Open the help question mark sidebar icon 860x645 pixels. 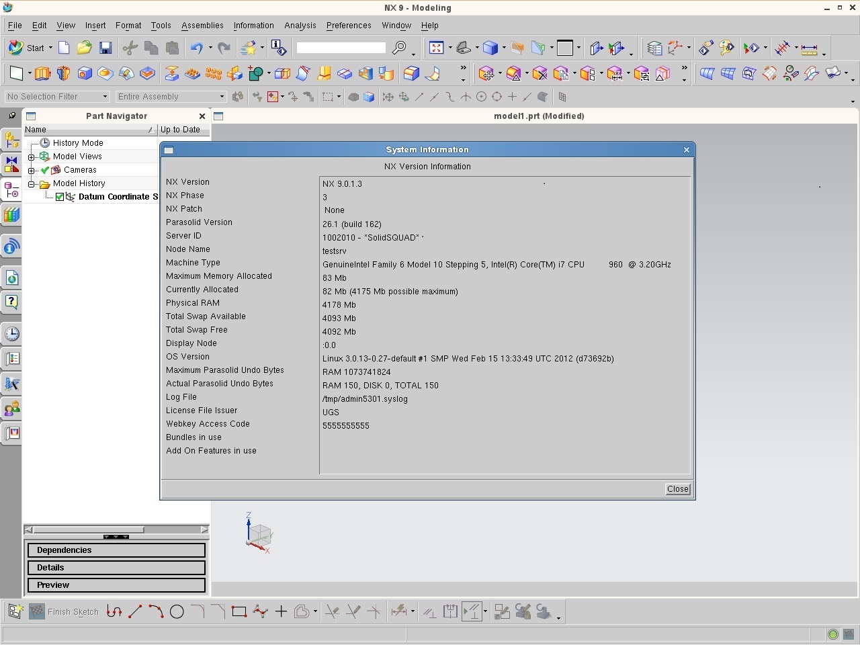(11, 302)
